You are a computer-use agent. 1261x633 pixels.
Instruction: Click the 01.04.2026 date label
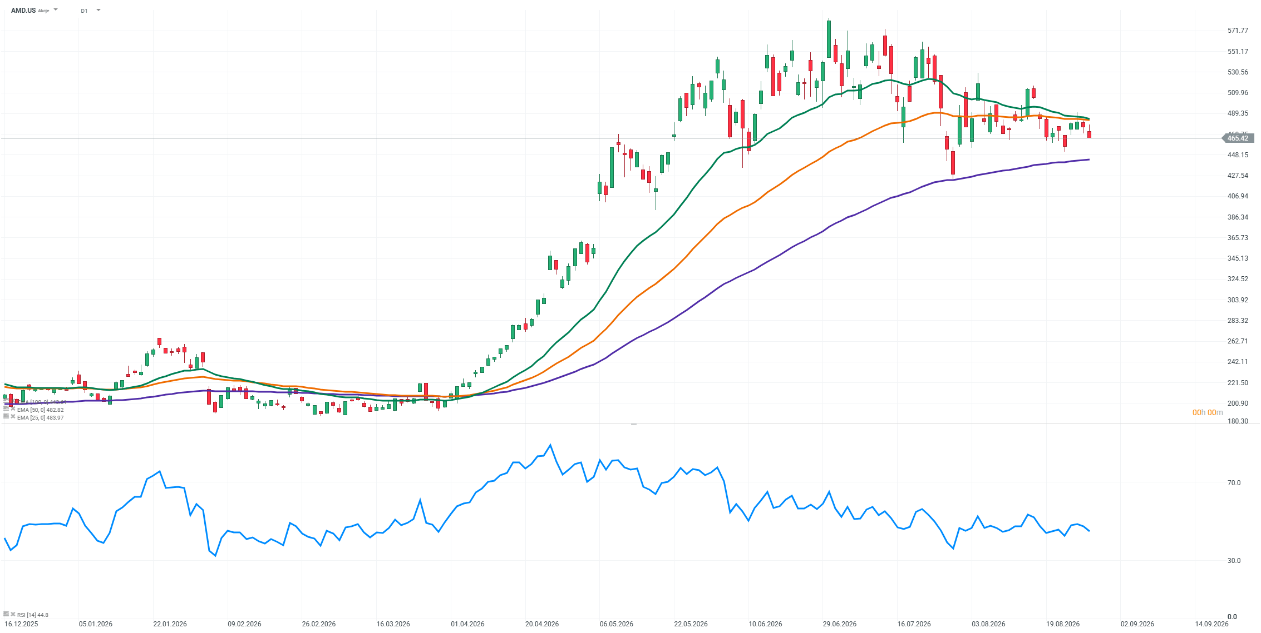pos(467,624)
